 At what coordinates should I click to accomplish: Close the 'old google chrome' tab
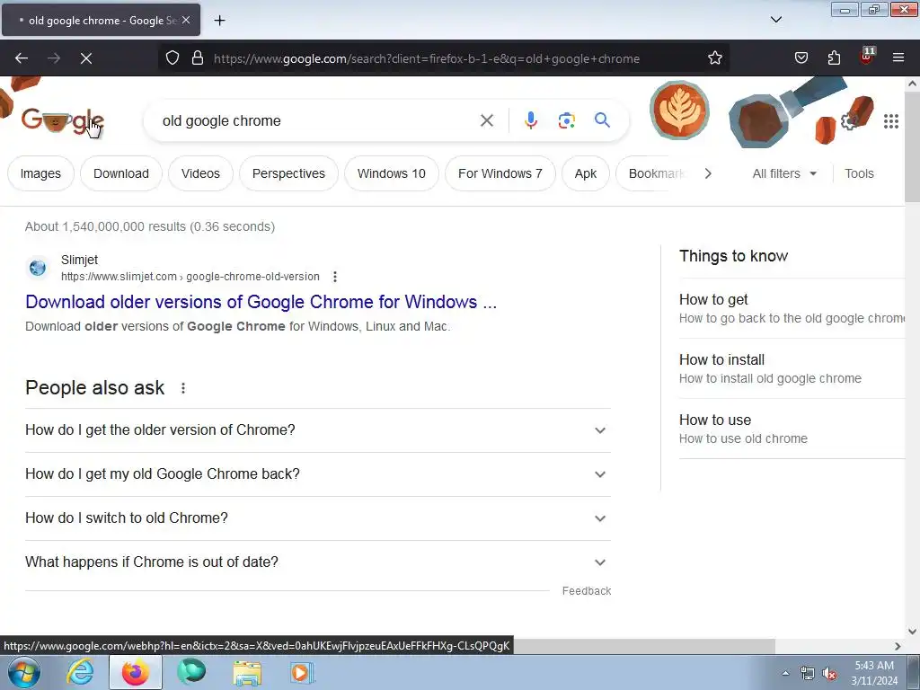click(186, 20)
